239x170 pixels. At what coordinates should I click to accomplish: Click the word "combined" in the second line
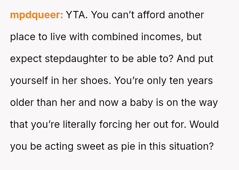tap(115, 37)
